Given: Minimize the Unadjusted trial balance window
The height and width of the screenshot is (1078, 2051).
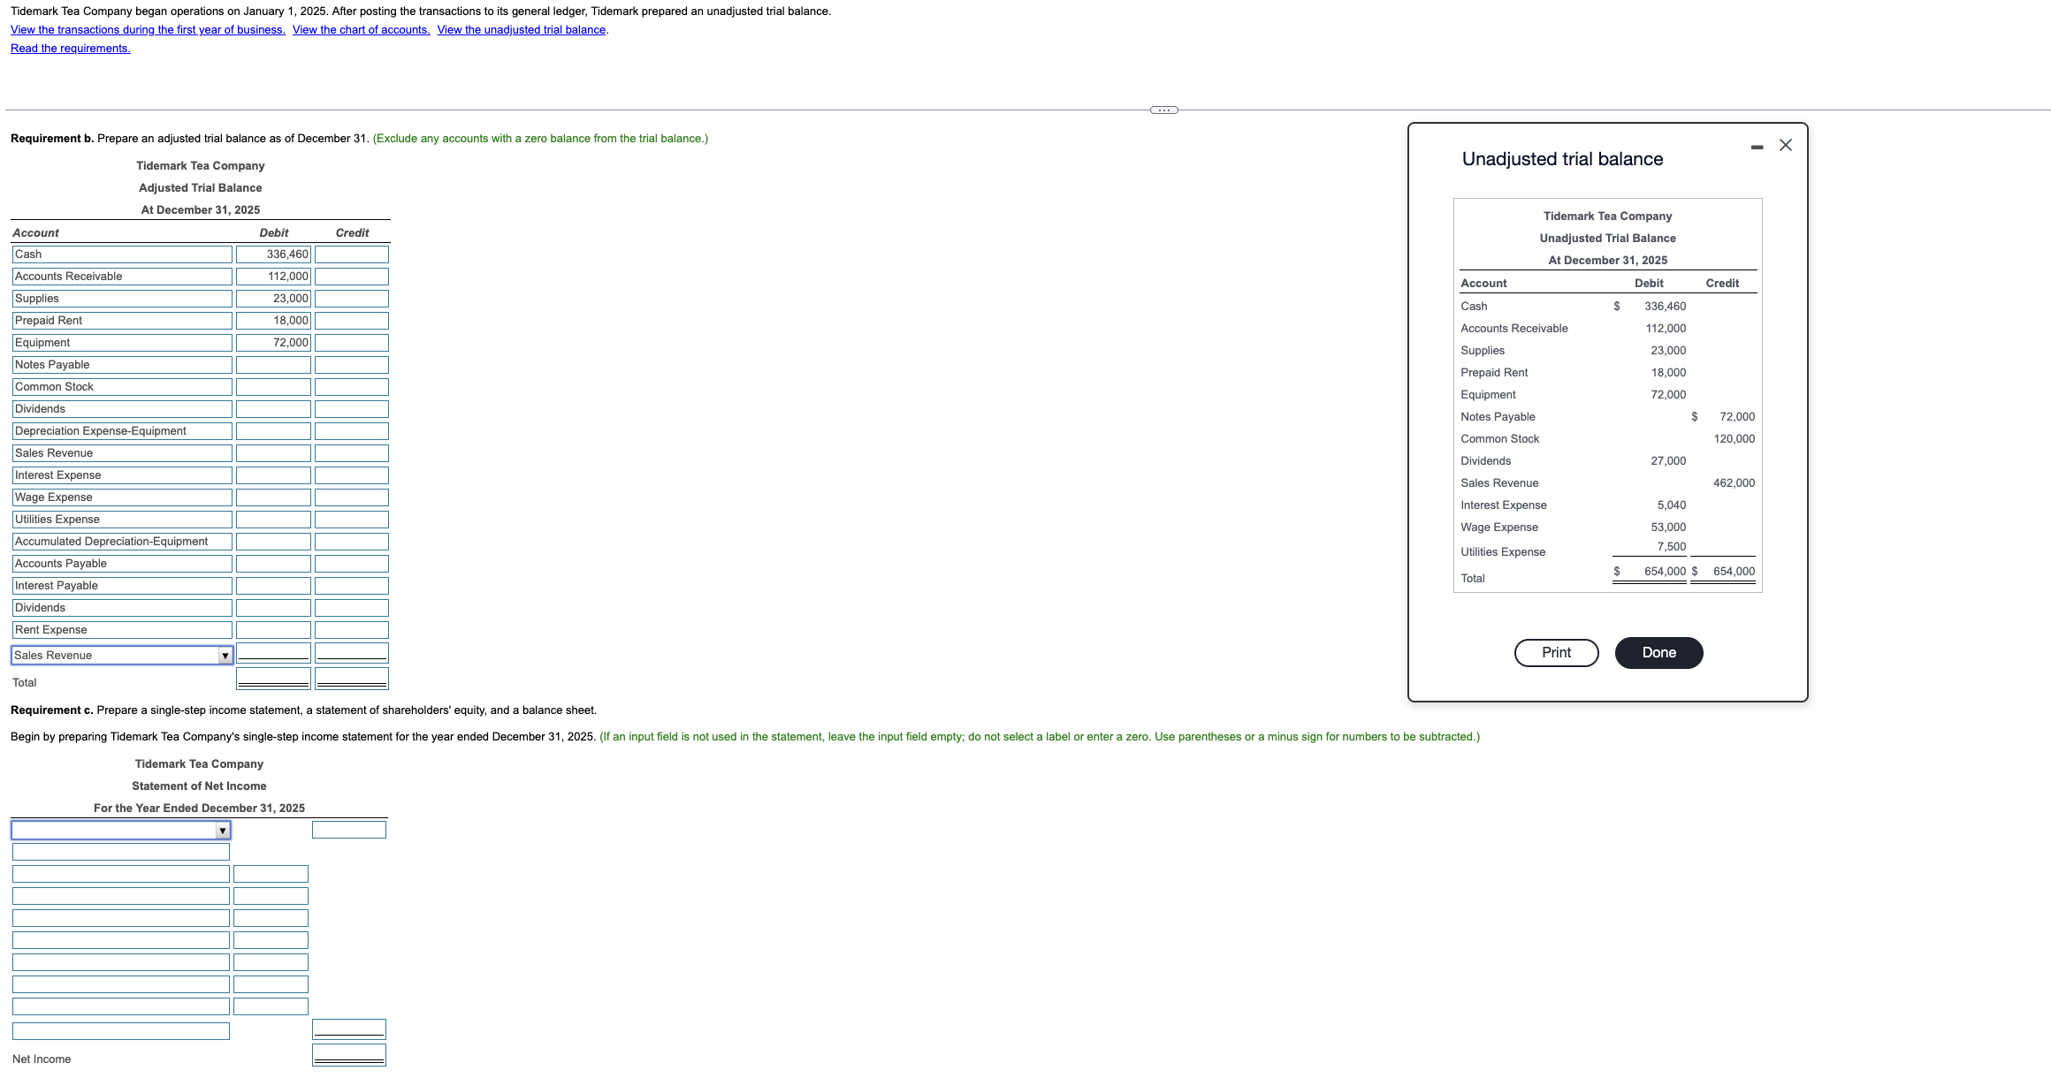Looking at the screenshot, I should pyautogui.click(x=1756, y=146).
